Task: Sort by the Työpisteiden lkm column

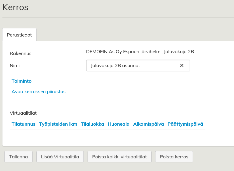Action: coord(58,124)
